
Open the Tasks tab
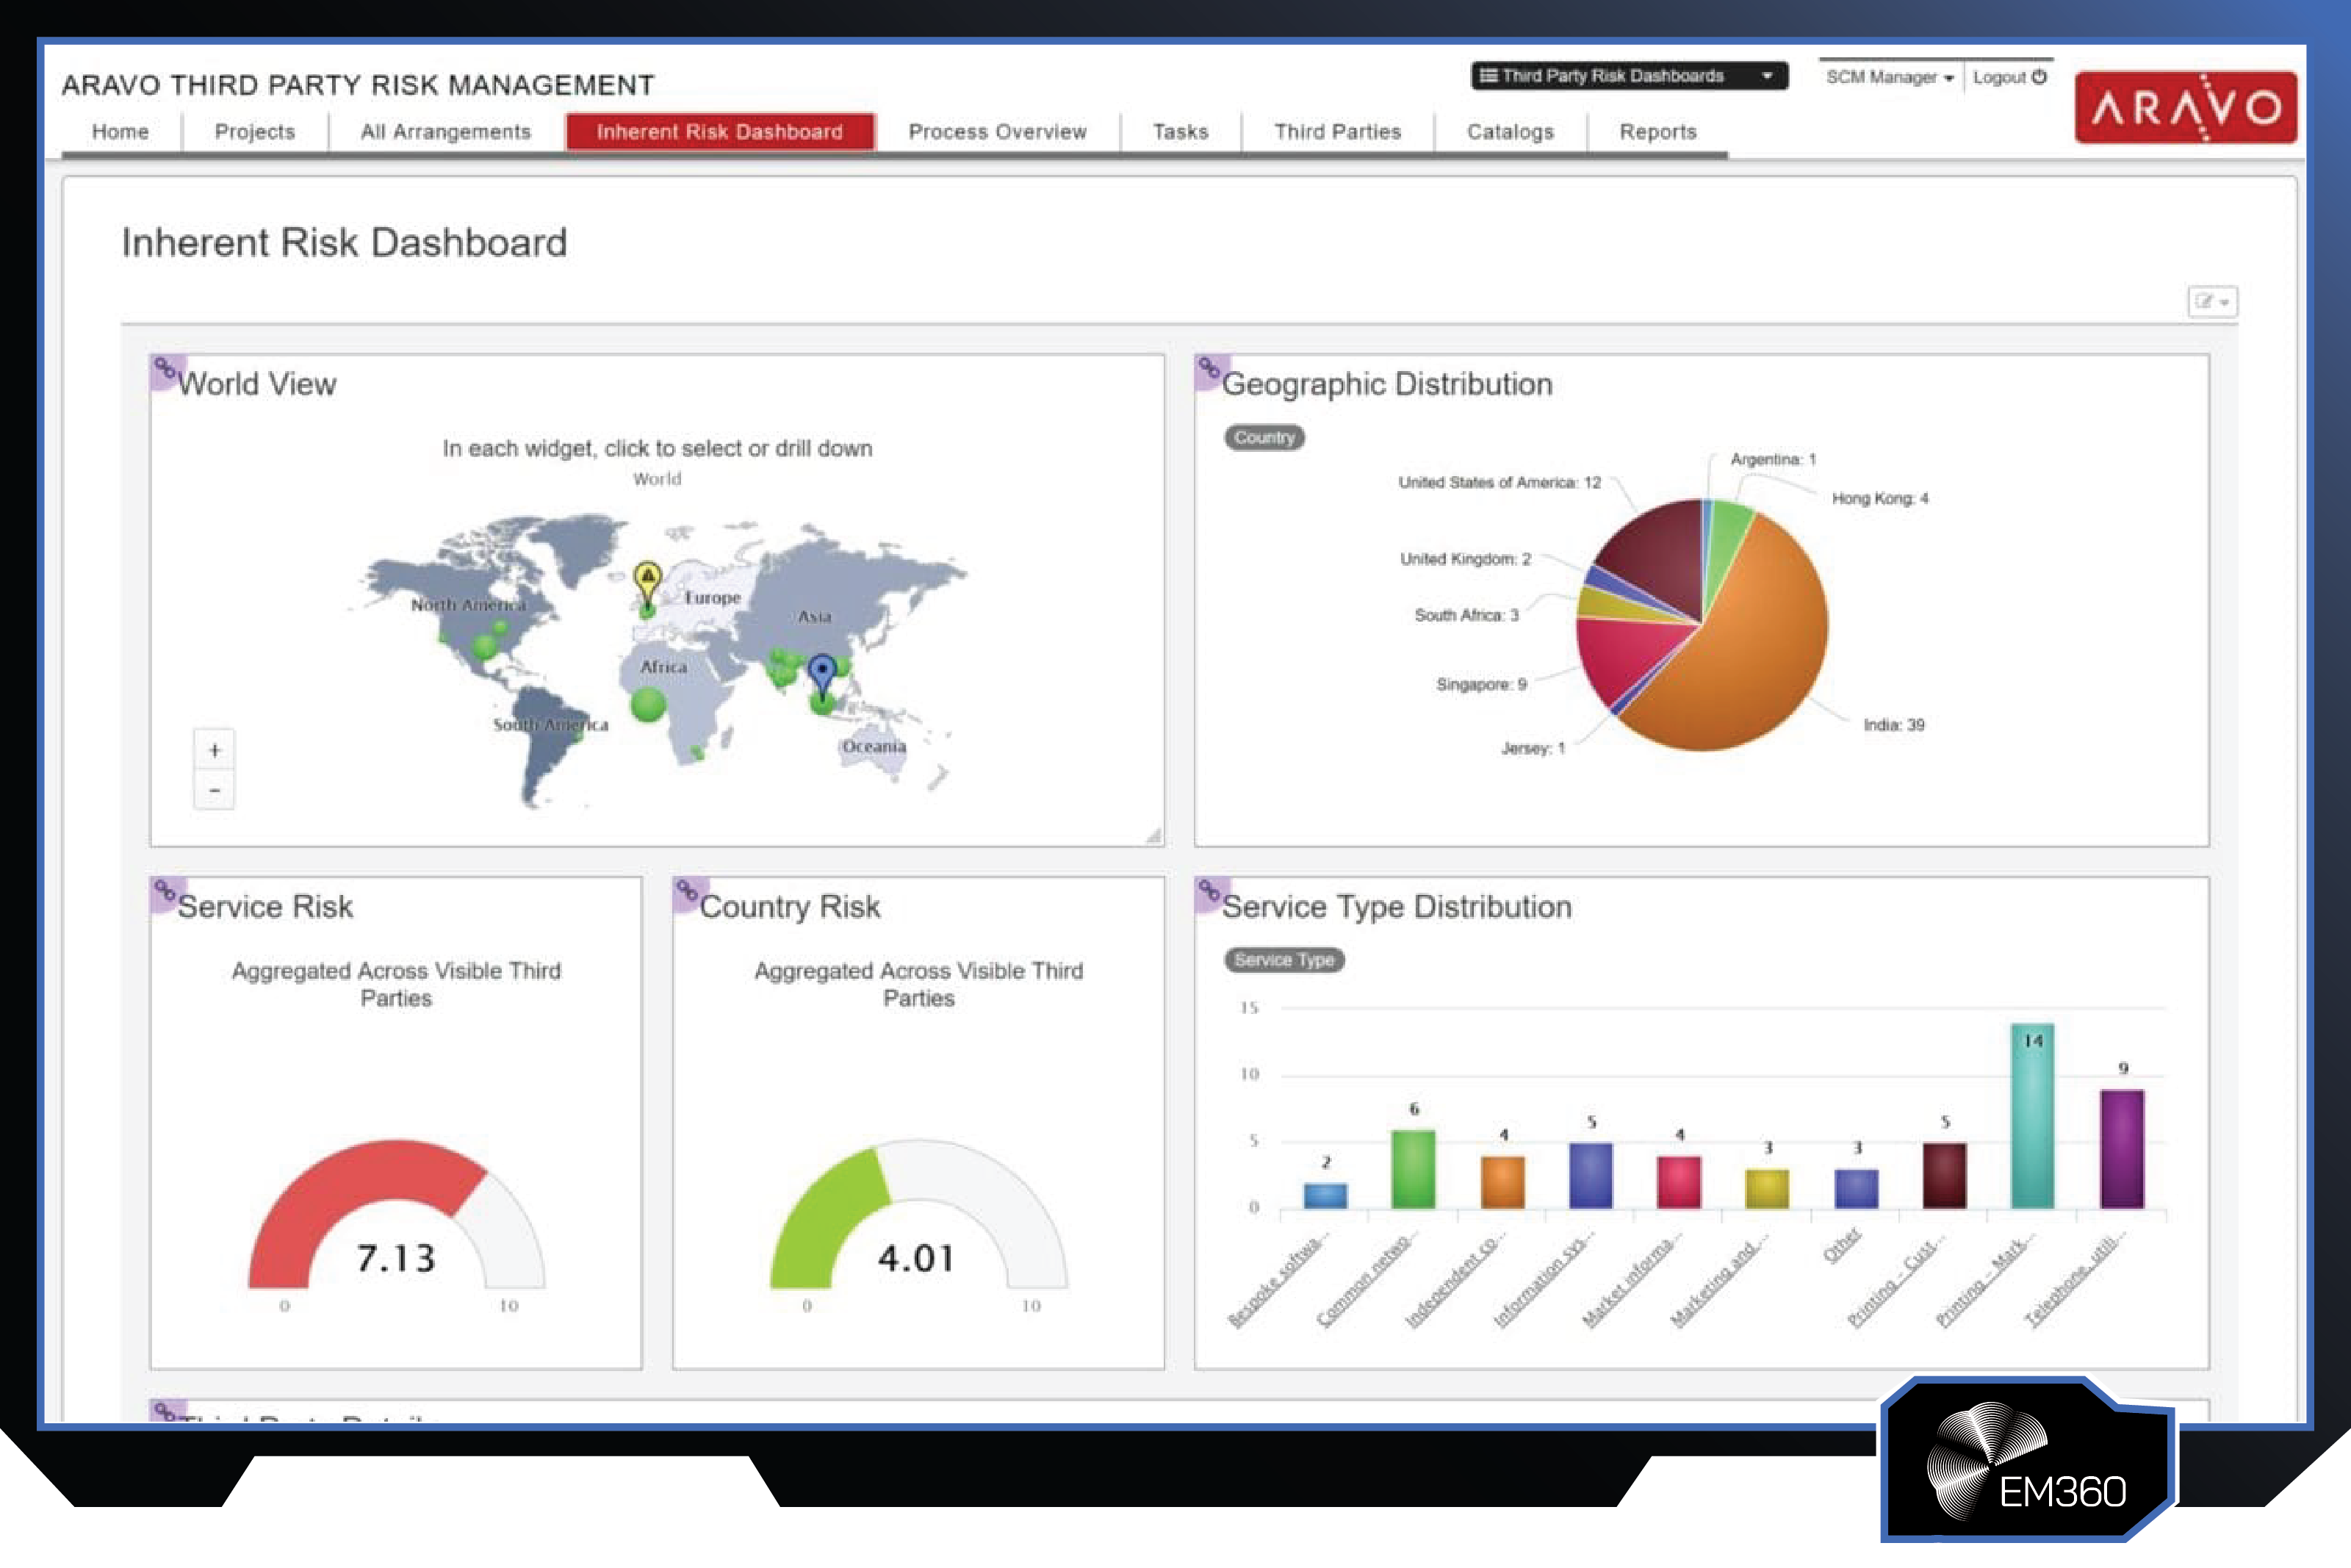tap(1181, 132)
